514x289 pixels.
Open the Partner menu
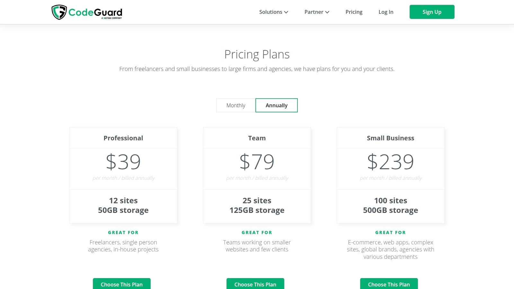317,12
